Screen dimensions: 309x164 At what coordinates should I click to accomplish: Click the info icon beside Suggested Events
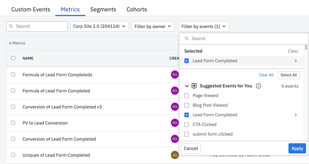click(259, 86)
